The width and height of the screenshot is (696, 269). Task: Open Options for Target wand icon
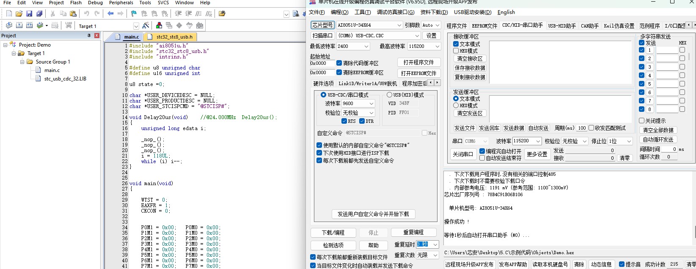point(146,25)
